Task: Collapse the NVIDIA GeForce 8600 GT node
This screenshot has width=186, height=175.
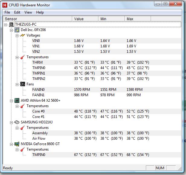Action: (x=11, y=144)
